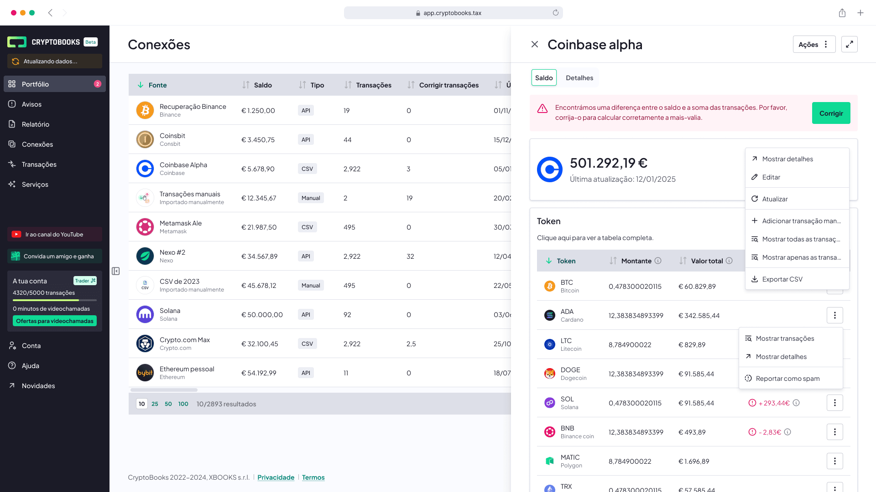The height and width of the screenshot is (492, 876).
Task: Open the options menu for ADA row
Action: 835,315
